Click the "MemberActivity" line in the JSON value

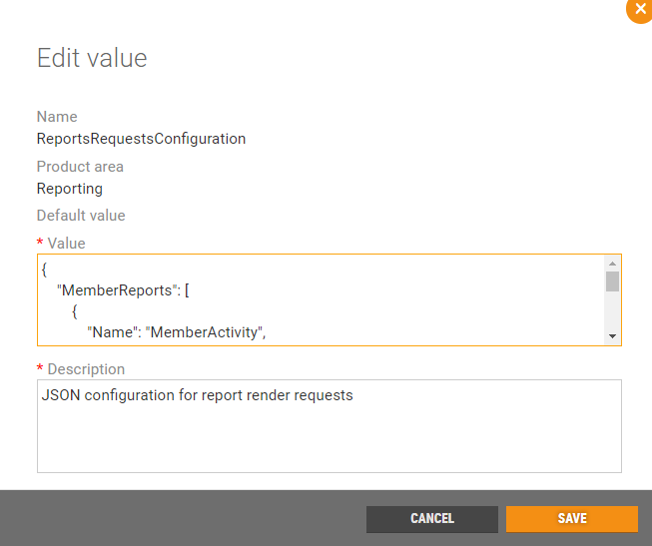coord(176,332)
